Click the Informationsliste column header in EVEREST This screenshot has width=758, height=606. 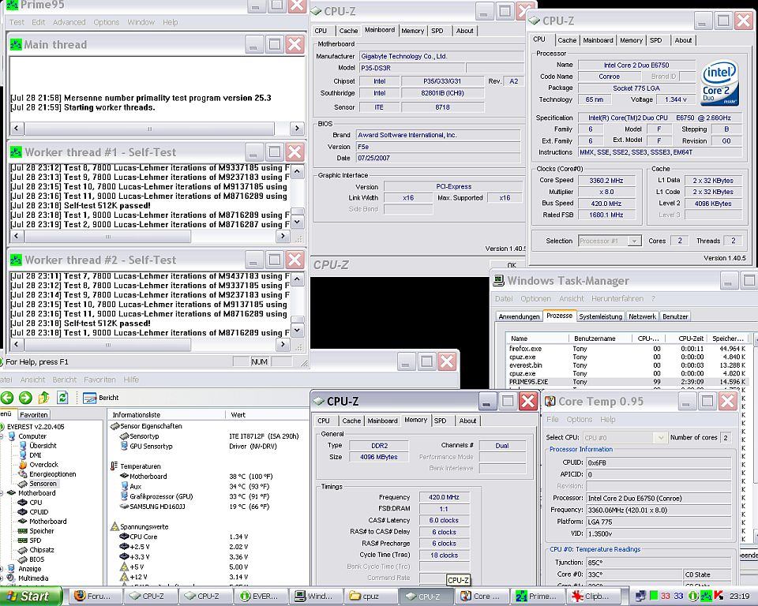coord(167,414)
